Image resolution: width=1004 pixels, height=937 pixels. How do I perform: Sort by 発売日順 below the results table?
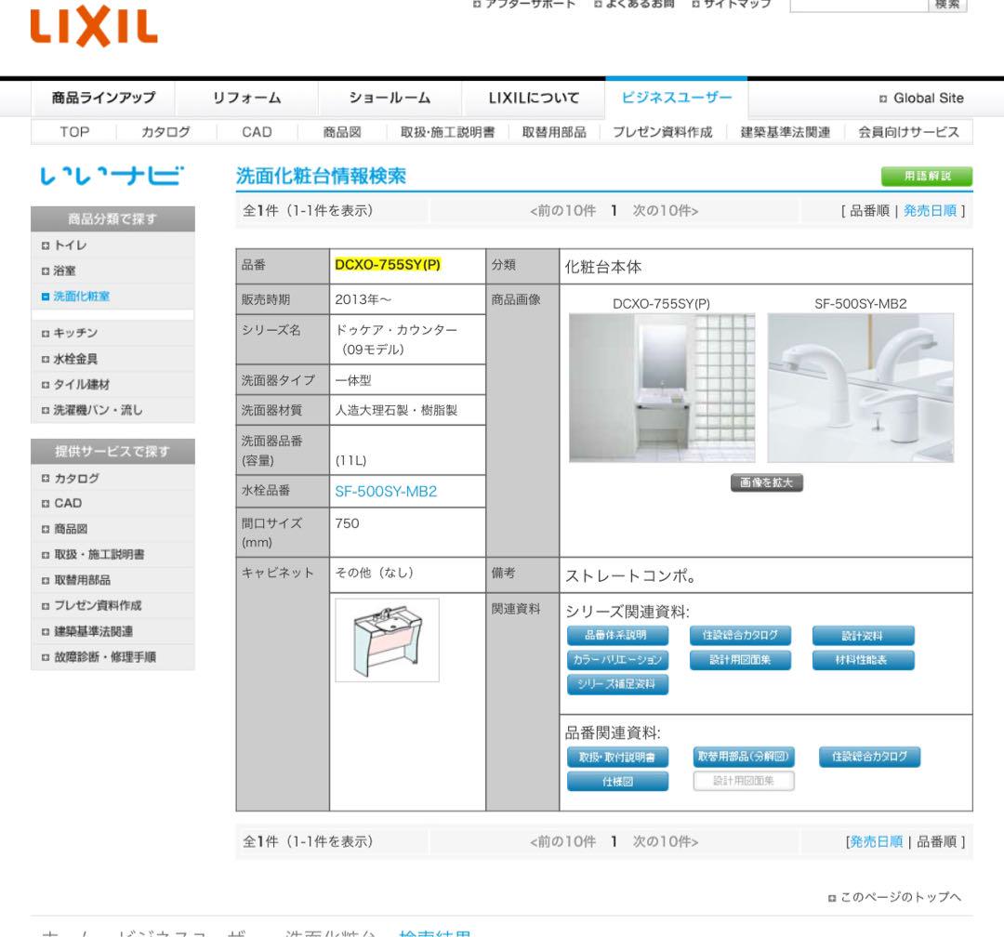click(876, 841)
